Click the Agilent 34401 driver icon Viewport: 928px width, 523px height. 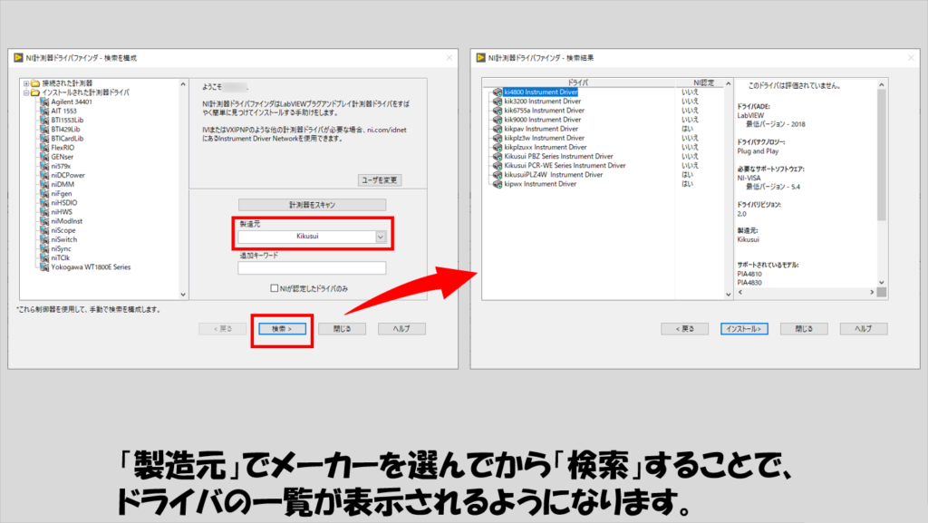coord(43,102)
